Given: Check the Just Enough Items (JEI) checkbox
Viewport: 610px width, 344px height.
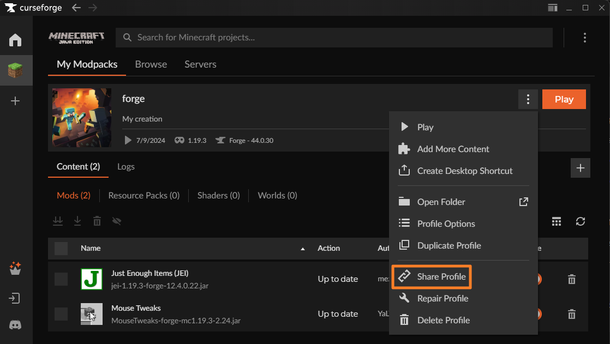Looking at the screenshot, I should (x=61, y=279).
